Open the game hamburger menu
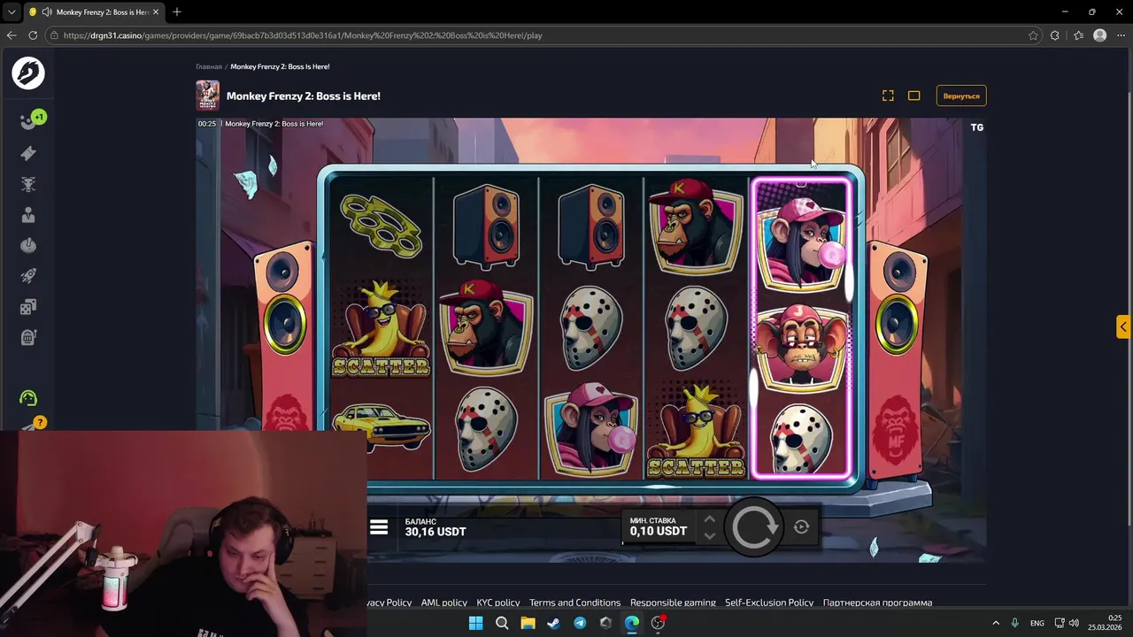The image size is (1133, 637). coord(379,527)
